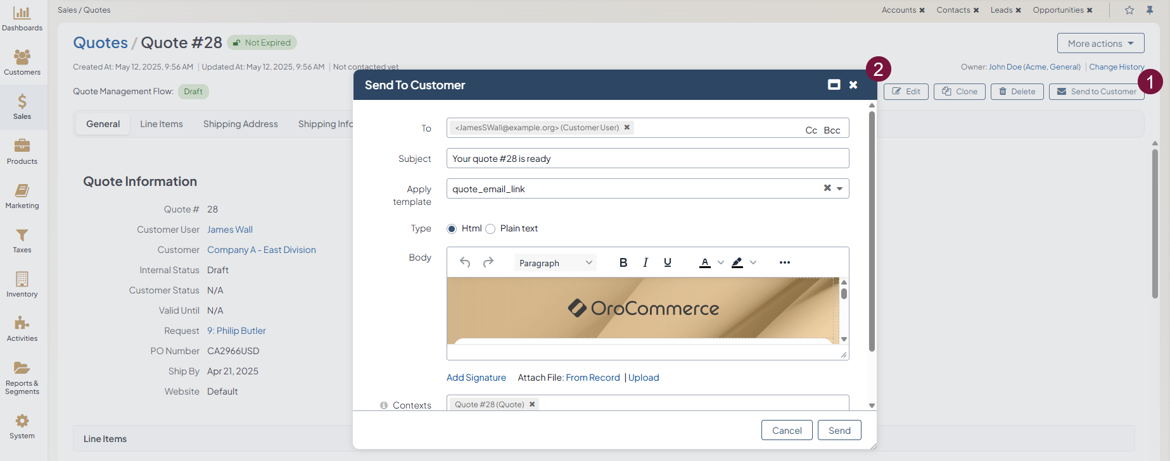1170x461 pixels.
Task: Toggle italic text formatting
Action: pyautogui.click(x=645, y=262)
